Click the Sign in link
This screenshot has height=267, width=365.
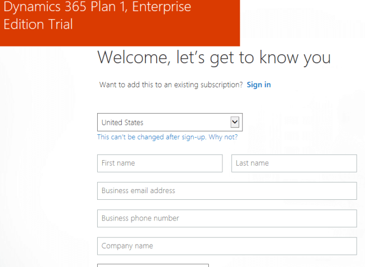[x=258, y=85]
